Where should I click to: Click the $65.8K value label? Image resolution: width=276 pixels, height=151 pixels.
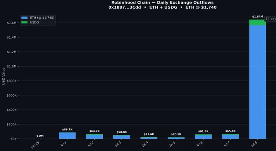click(x=231, y=131)
